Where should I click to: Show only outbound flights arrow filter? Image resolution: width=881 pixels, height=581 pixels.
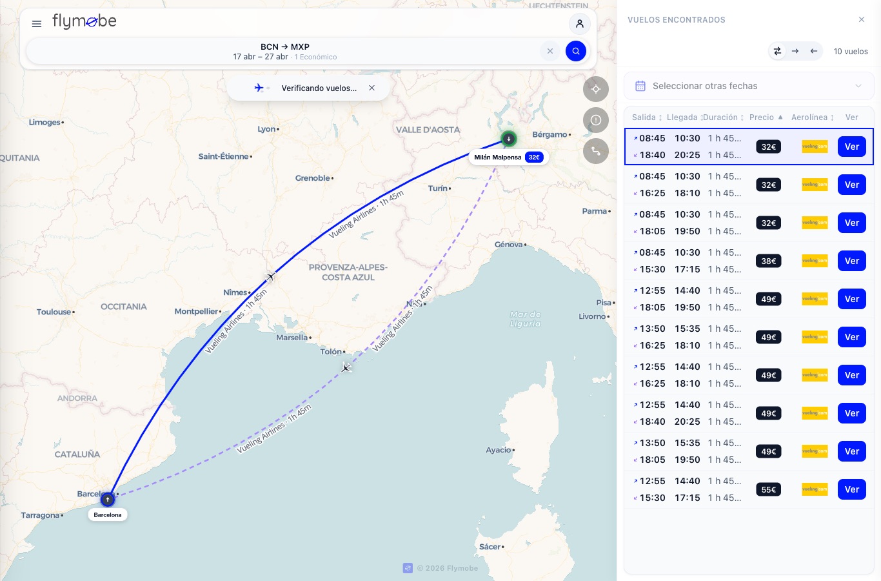(x=795, y=51)
